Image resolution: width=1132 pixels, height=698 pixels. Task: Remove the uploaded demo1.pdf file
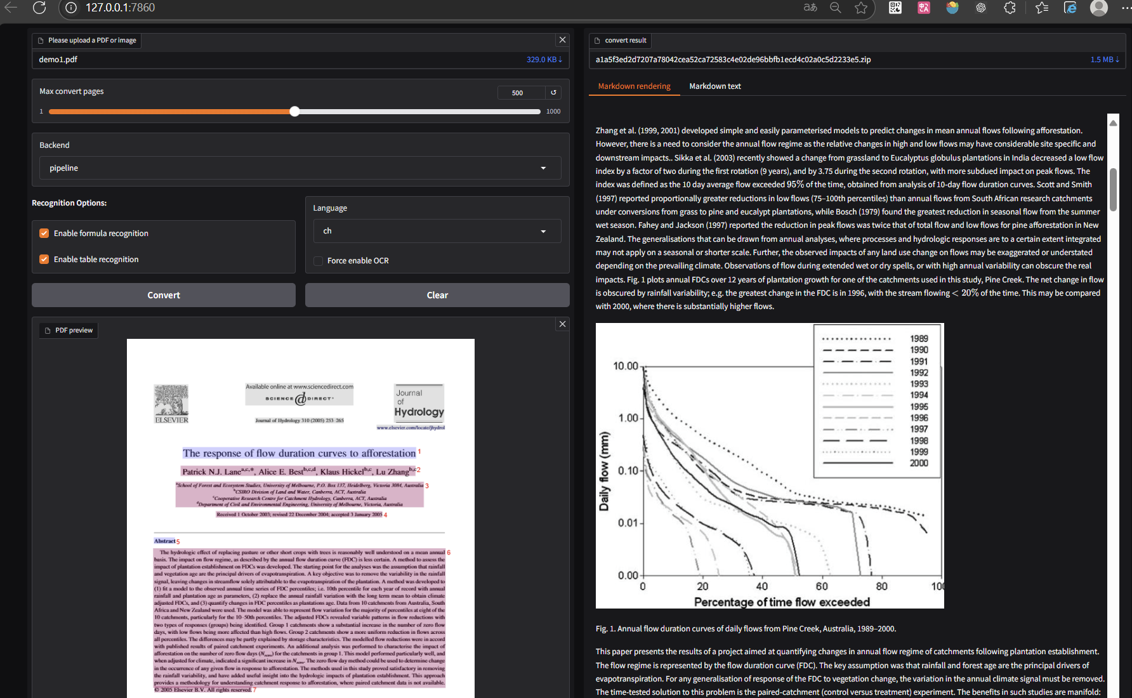pos(562,40)
